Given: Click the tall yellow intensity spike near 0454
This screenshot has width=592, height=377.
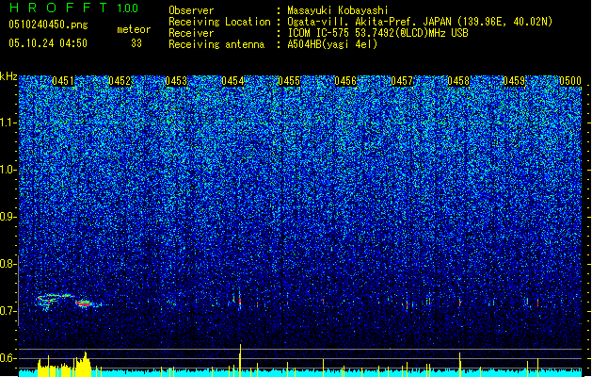Looking at the screenshot, I should (240, 360).
